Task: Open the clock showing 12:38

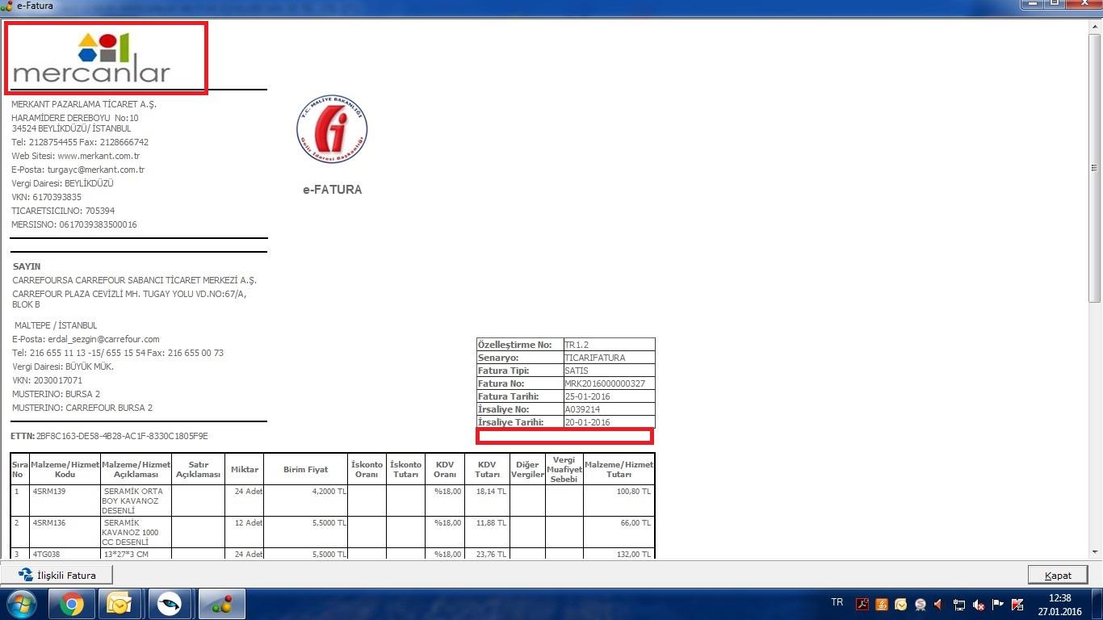Action: [x=1059, y=605]
